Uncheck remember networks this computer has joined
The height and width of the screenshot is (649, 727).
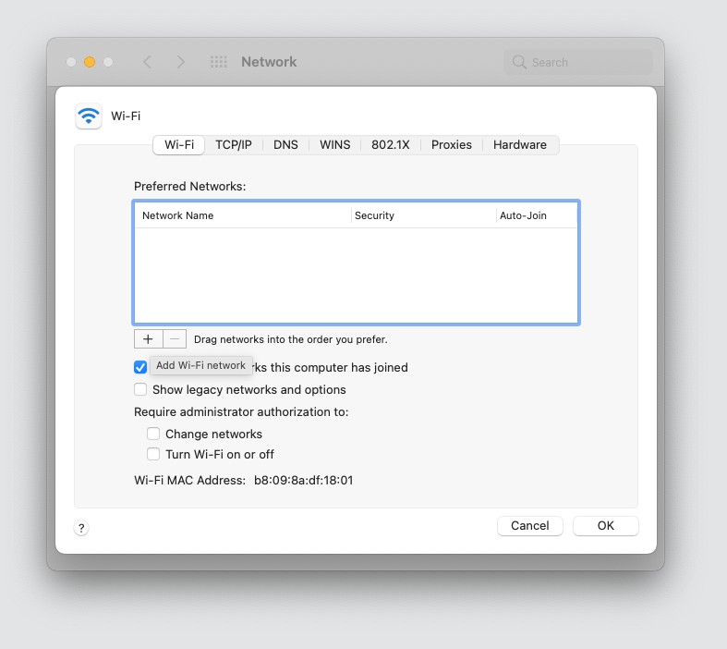[x=140, y=367]
